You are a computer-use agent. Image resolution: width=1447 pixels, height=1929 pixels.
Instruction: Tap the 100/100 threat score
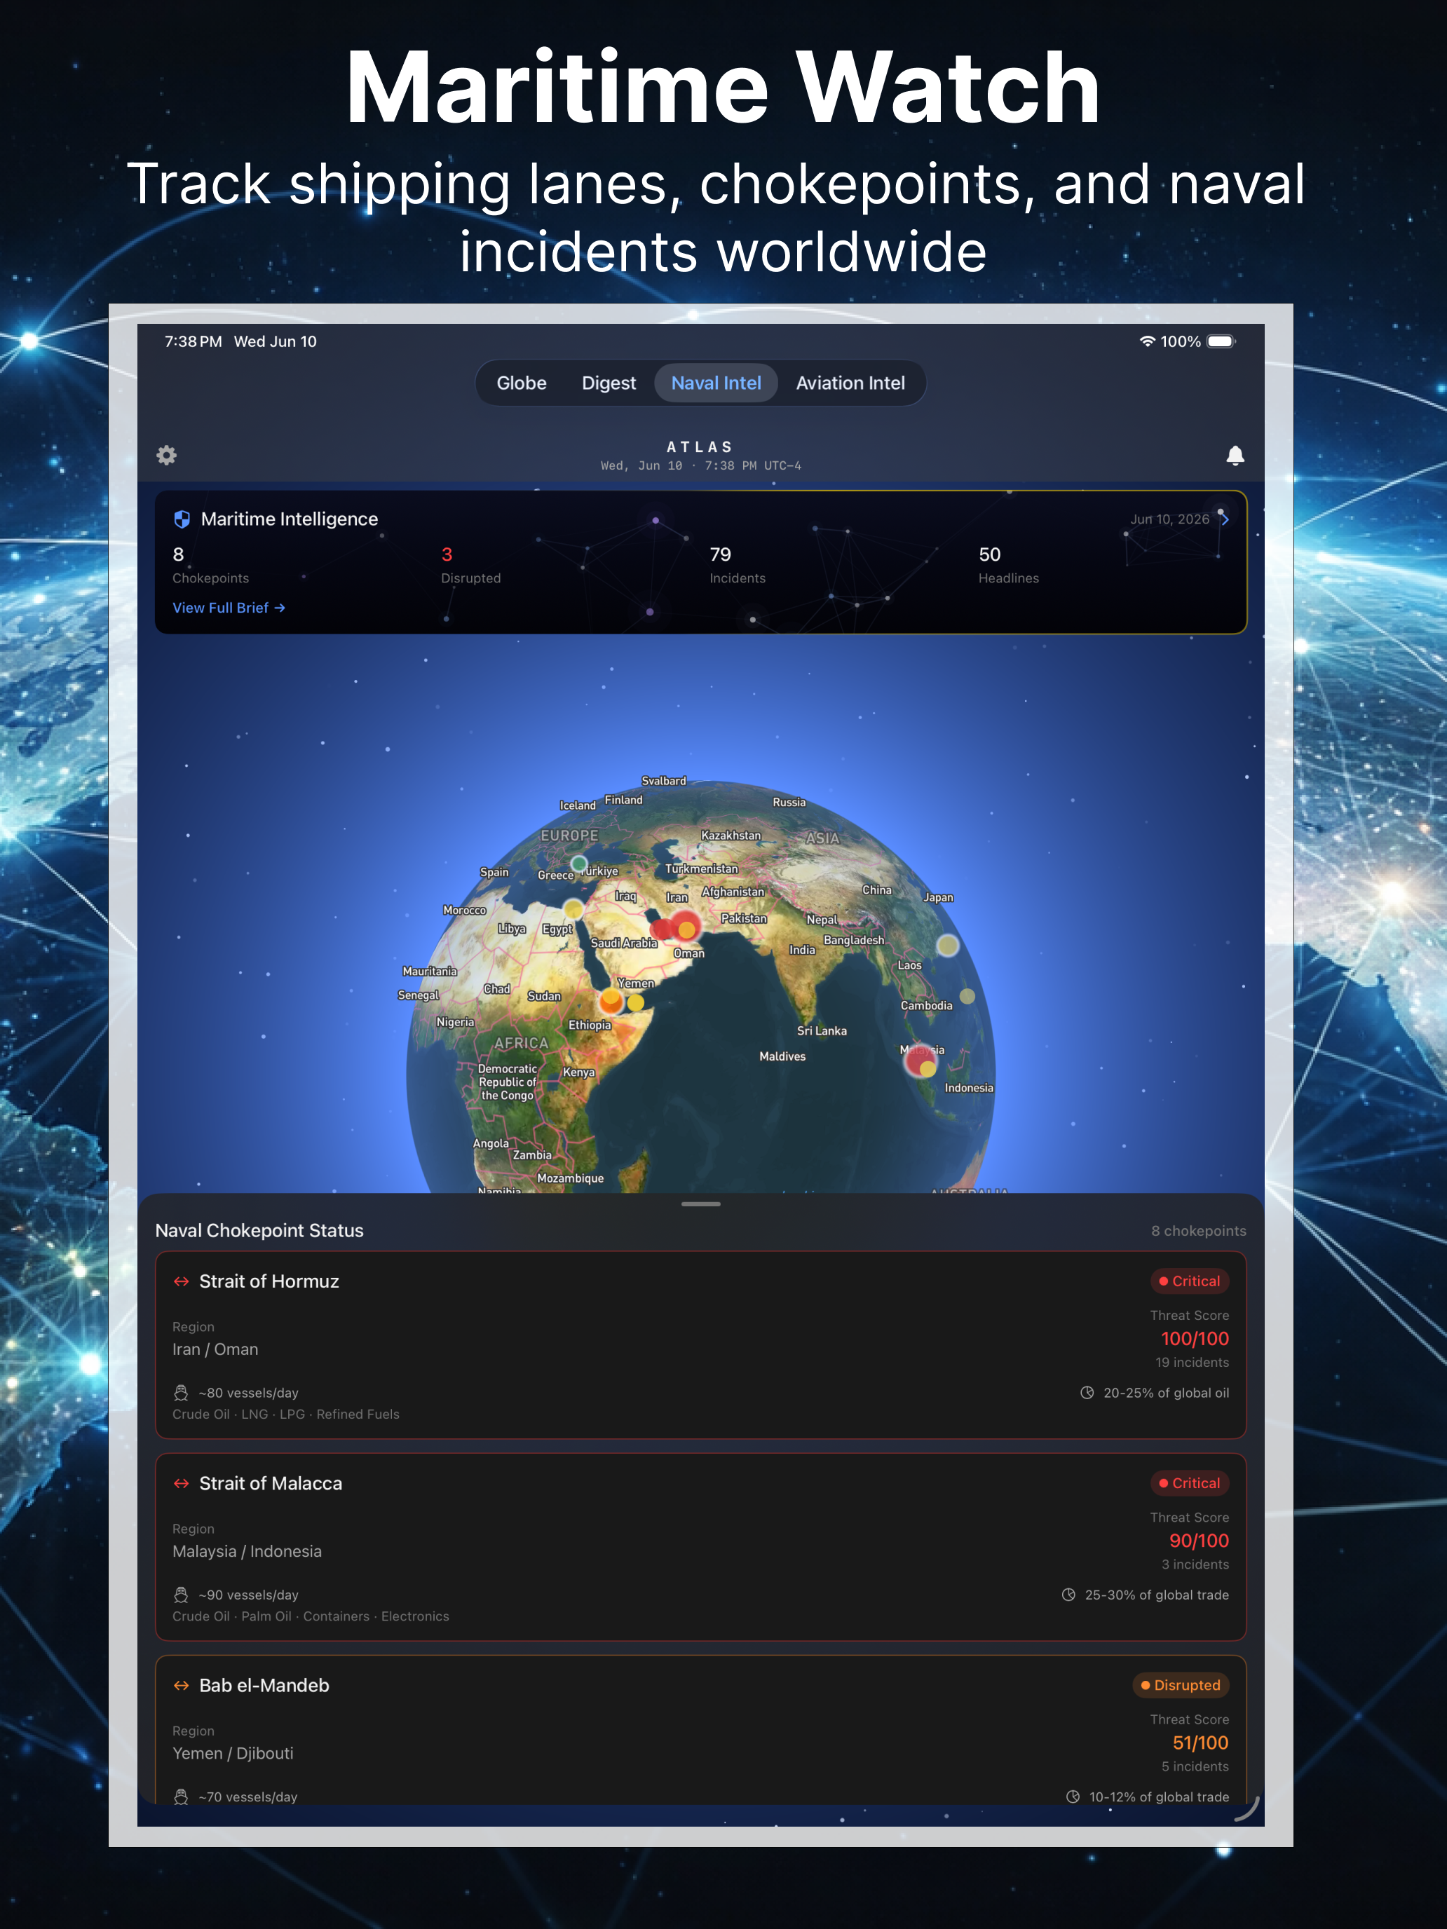coord(1195,1339)
